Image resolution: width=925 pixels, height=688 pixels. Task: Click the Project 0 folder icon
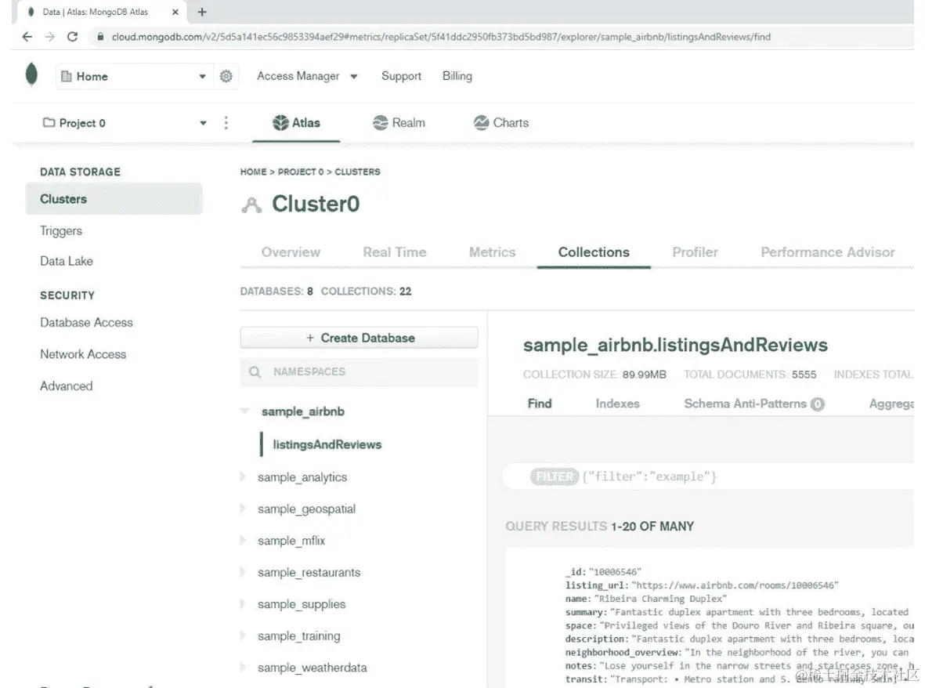click(47, 122)
